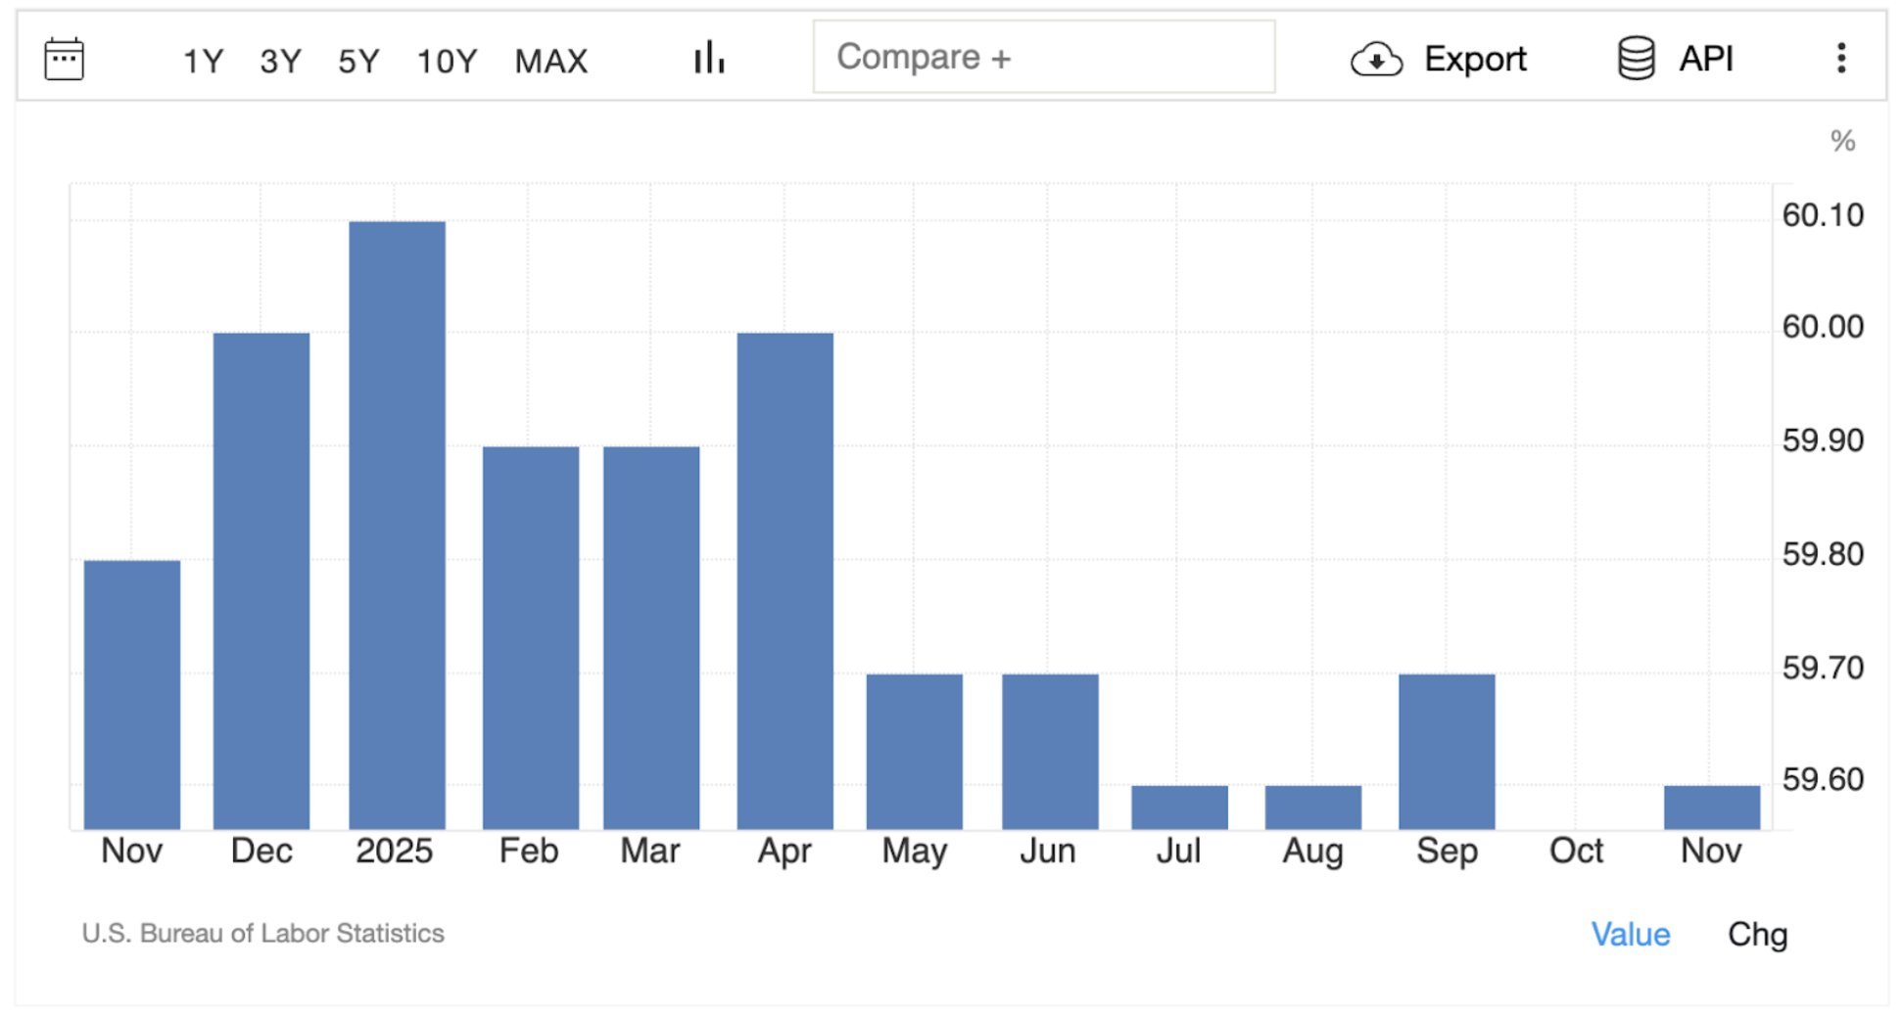Image resolution: width=1902 pixels, height=1016 pixels.
Task: Click the first Nov bar on left
Action: (x=132, y=694)
